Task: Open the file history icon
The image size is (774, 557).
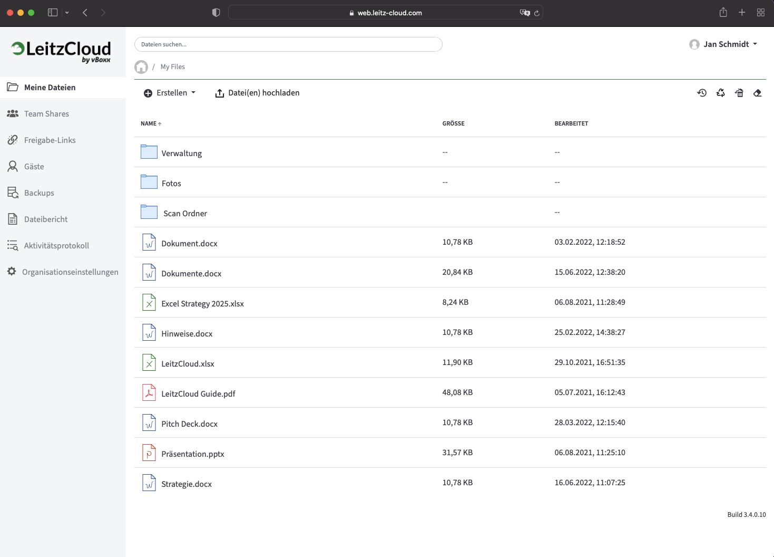Action: 702,93
